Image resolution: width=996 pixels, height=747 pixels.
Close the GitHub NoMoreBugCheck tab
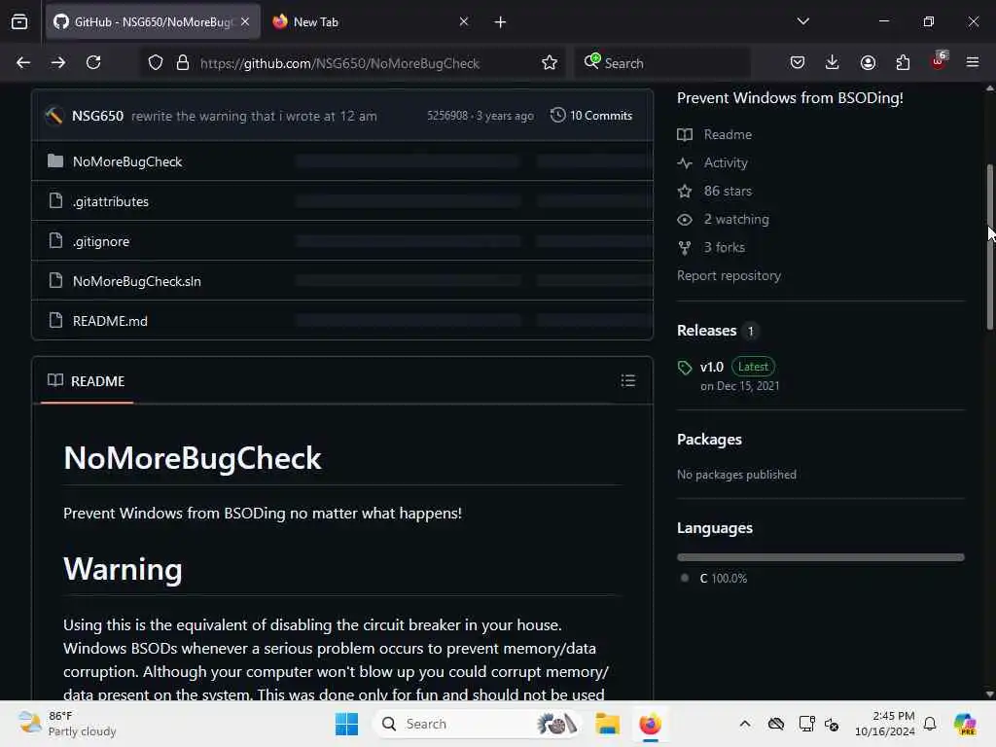point(245,21)
